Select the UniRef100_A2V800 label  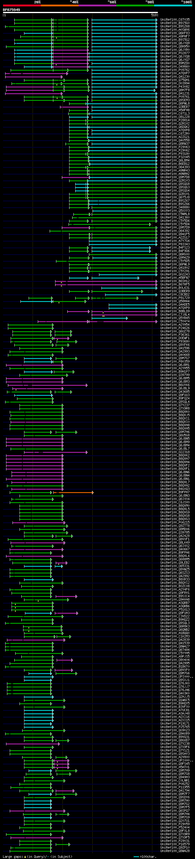pyautogui.click(x=175, y=757)
